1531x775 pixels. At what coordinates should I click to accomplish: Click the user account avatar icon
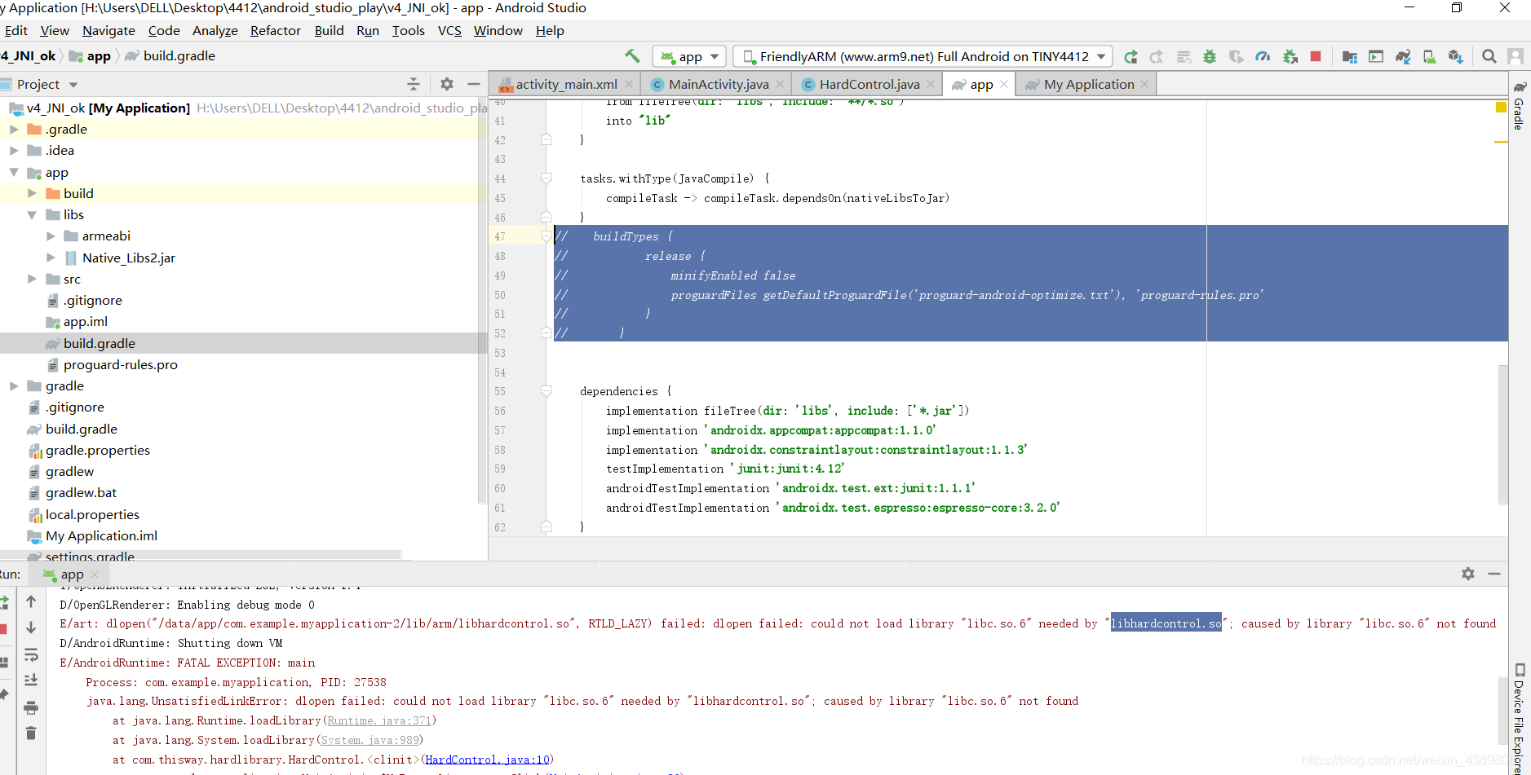pyautogui.click(x=1516, y=56)
